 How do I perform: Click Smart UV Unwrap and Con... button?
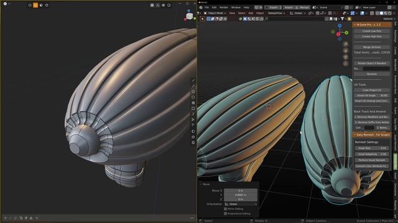point(372,101)
